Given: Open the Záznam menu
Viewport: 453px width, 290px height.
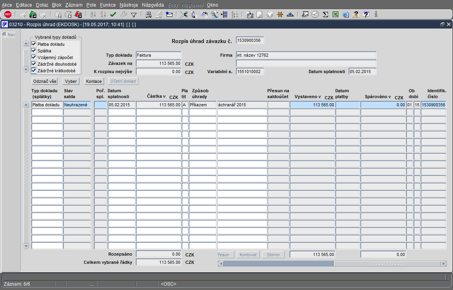Looking at the screenshot, I should point(74,5).
